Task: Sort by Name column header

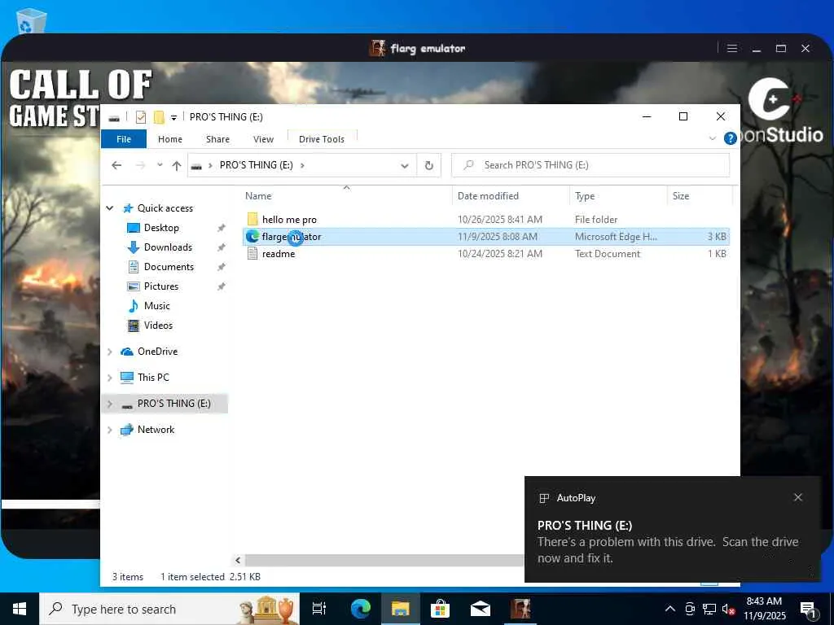Action: 258,196
